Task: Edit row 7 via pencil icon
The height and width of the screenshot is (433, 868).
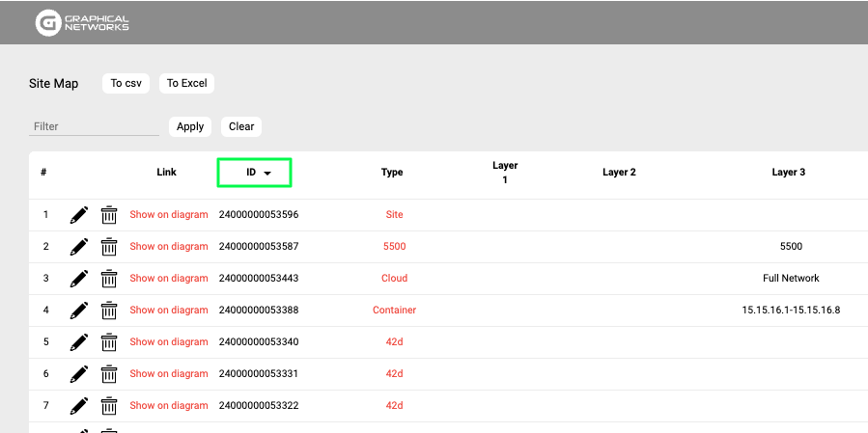Action: pos(79,406)
